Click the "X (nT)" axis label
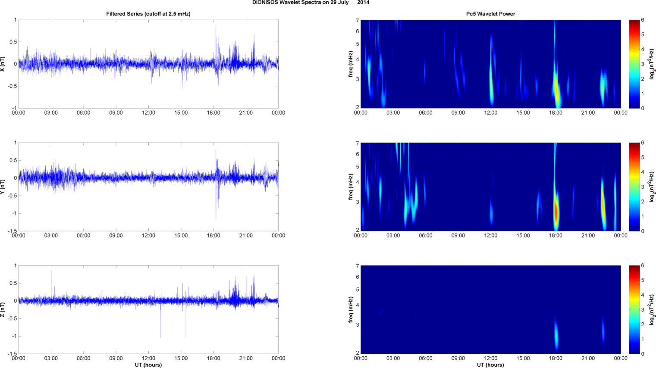The height and width of the screenshot is (368, 656). click(3, 64)
